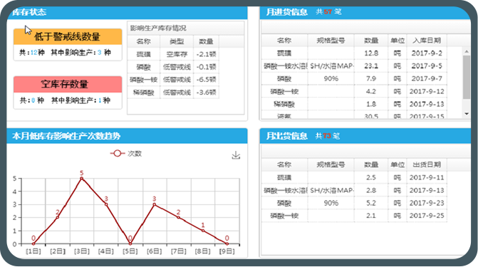Screen dimensions: 478x267
Task: Click the 月进货信息 vertical scrollbar thumb
Action: (467, 77)
